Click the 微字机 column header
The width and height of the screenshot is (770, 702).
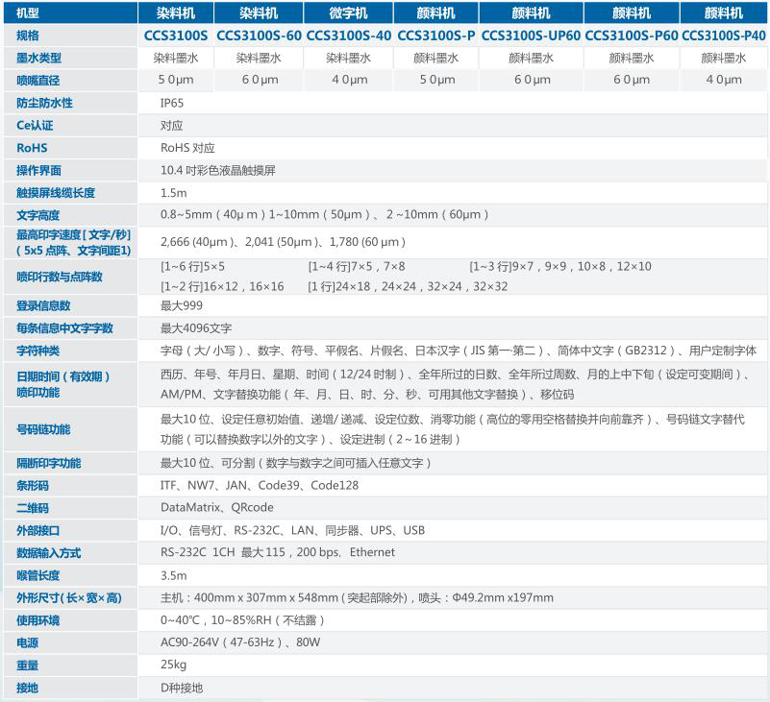click(348, 12)
